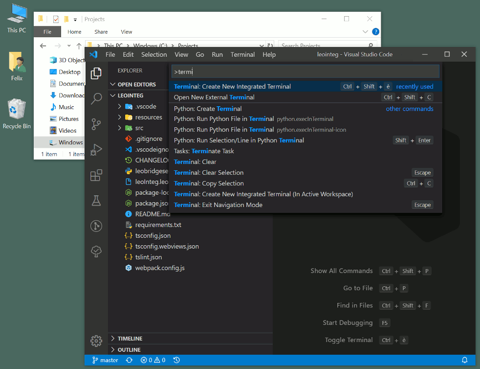Select Music in Projects navigation pane

tap(62, 107)
